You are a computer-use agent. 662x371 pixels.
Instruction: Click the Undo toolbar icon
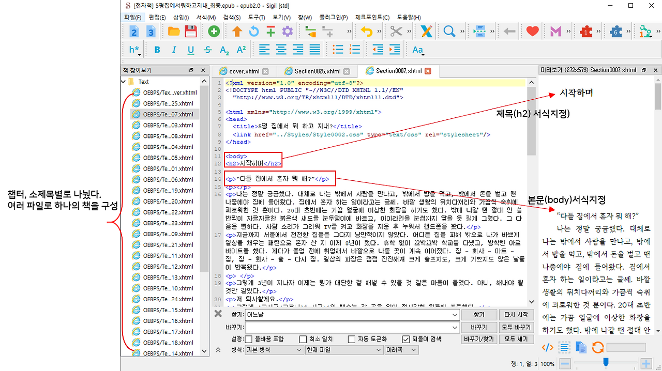(367, 32)
